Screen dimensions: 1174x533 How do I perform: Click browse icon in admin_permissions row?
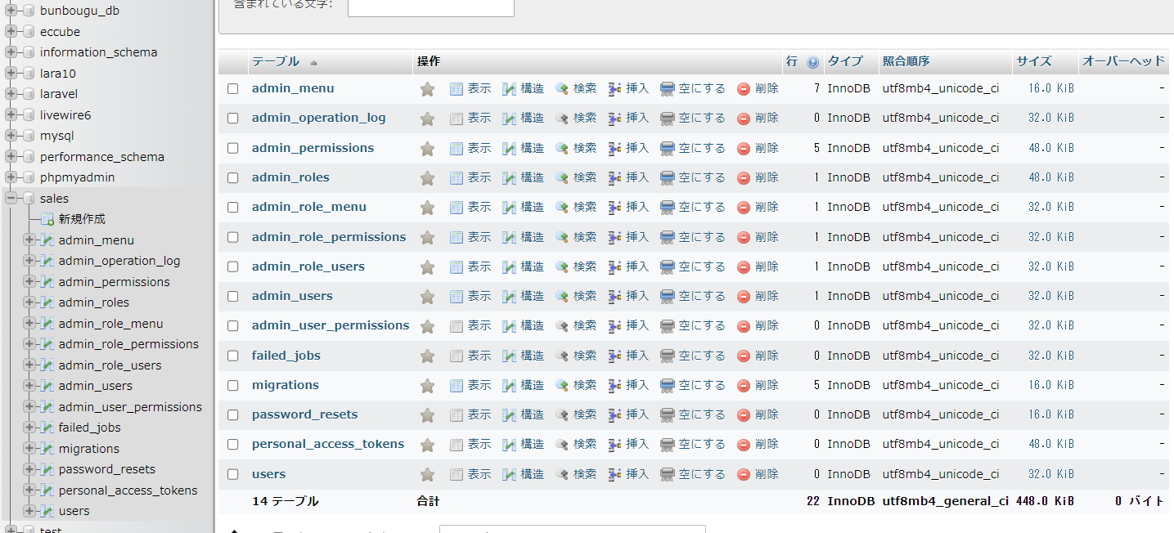tap(457, 149)
